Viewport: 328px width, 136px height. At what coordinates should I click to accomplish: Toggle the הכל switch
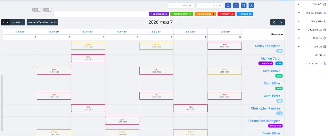click(x=49, y=10)
